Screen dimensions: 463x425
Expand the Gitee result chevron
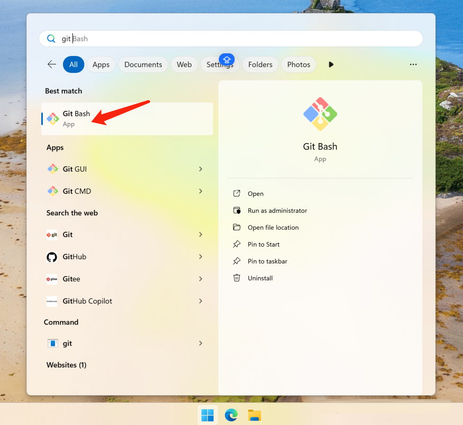click(x=200, y=279)
